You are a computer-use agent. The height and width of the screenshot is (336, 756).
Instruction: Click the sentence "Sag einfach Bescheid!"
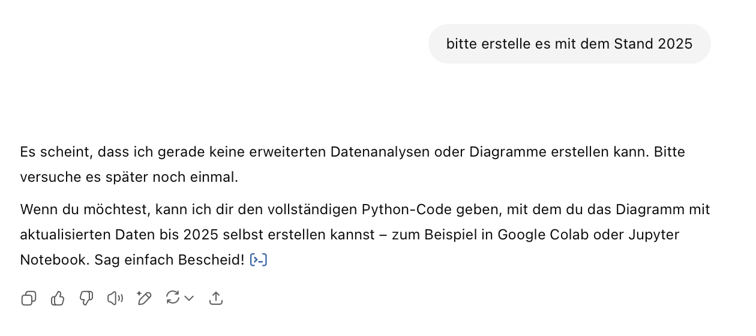(x=170, y=260)
